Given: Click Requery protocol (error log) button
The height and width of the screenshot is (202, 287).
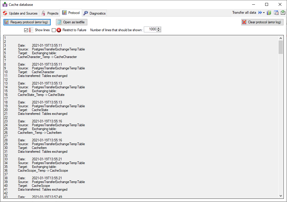Looking at the screenshot, I should click(x=27, y=22).
